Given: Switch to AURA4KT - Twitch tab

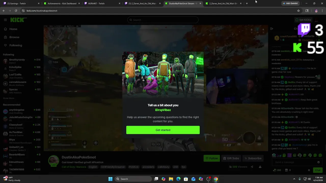Looking at the screenshot, I should [102, 3].
